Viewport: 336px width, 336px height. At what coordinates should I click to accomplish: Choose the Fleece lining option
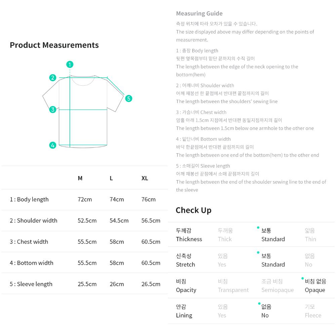click(313, 311)
